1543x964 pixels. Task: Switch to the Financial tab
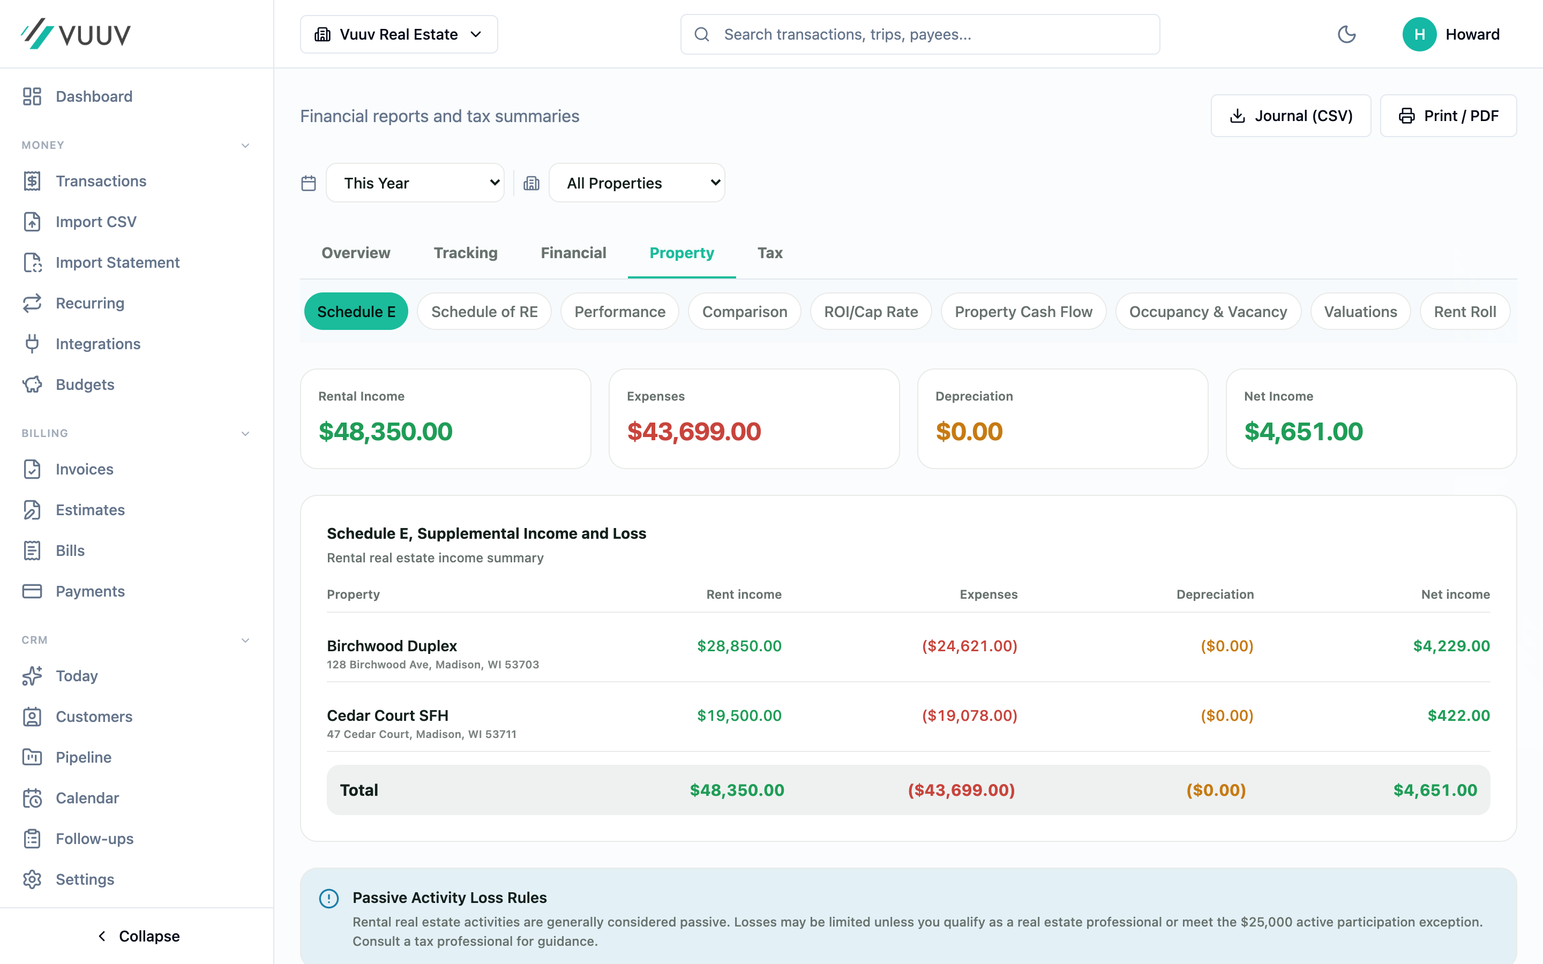coord(573,253)
